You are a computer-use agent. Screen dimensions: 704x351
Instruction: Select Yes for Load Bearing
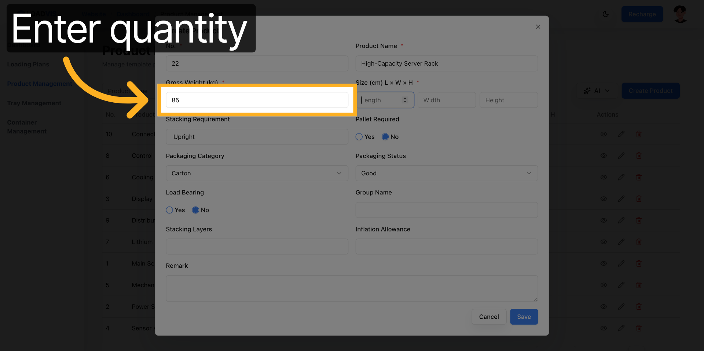(x=169, y=210)
